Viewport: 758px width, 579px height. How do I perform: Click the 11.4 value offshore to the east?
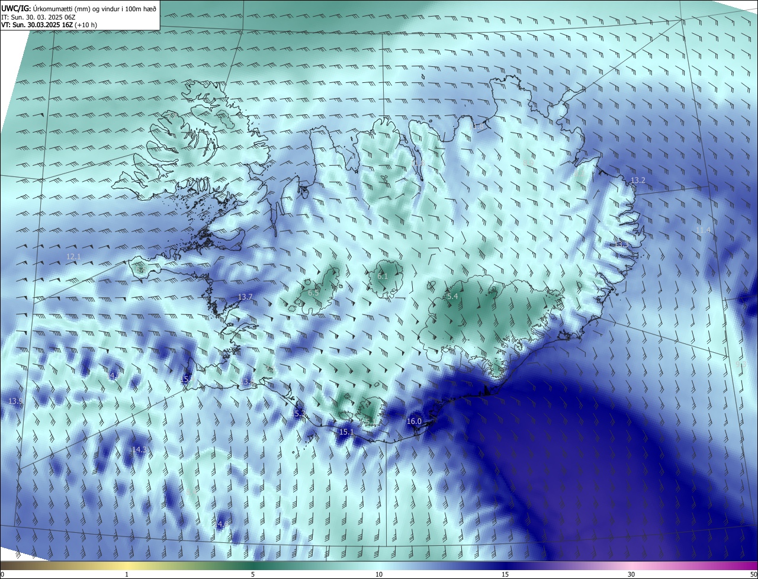click(703, 230)
